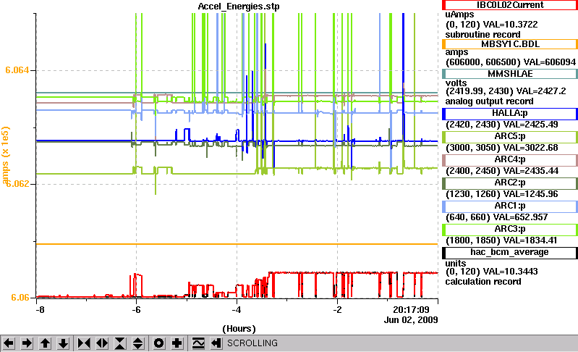Screen dimensions: 578x352
Task: Select the MMSHLAE curve label
Action: (510, 74)
